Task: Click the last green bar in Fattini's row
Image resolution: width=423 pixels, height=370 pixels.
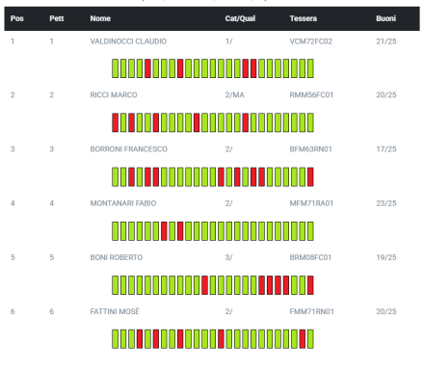Action: (x=310, y=339)
